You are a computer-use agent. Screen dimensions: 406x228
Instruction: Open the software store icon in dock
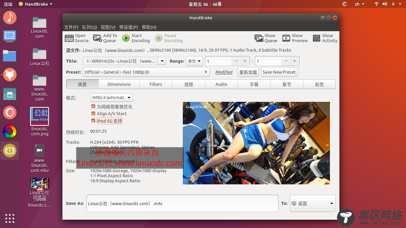[x=10, y=94]
